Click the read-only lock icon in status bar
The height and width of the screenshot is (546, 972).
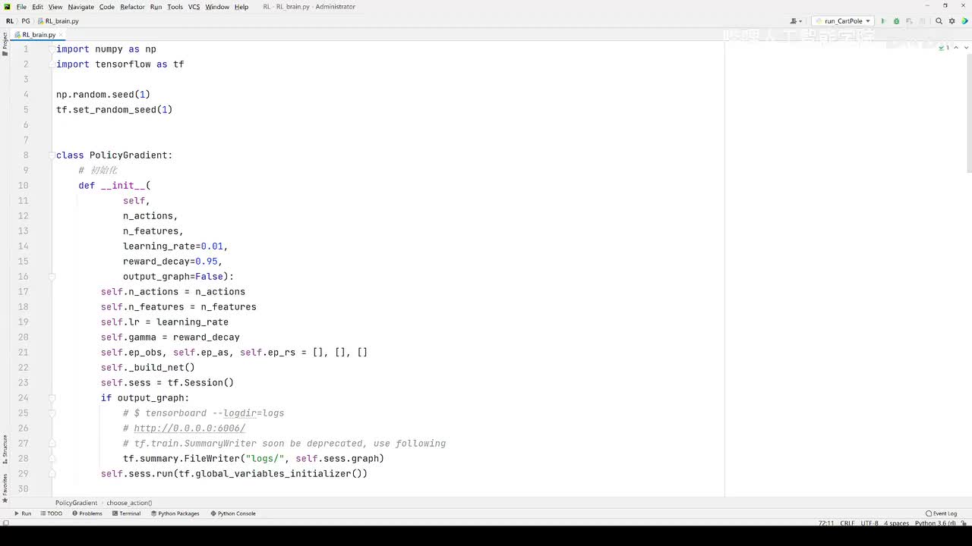click(x=964, y=523)
